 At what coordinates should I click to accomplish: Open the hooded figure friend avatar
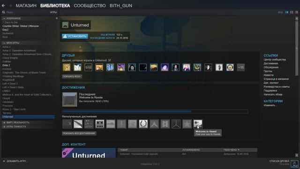pos(132,68)
